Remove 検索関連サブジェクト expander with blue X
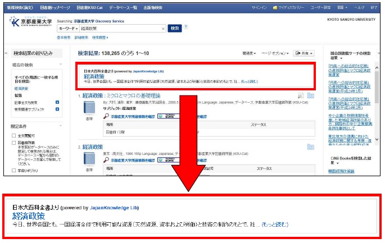Screen dimensions: 385x243 [x=57, y=109]
